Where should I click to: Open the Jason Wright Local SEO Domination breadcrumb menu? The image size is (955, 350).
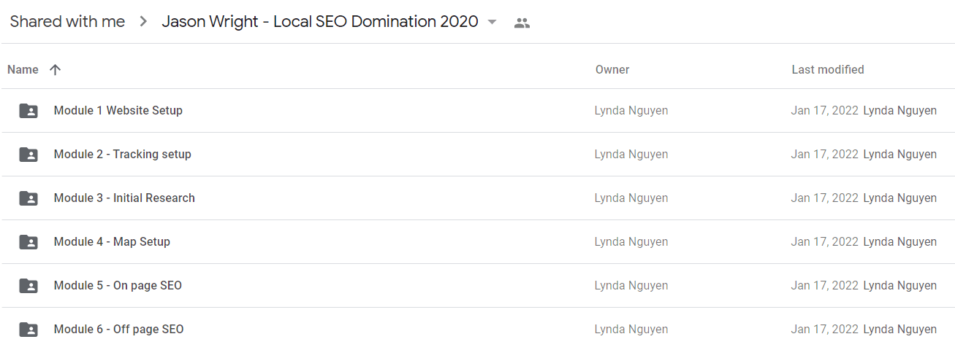point(320,22)
